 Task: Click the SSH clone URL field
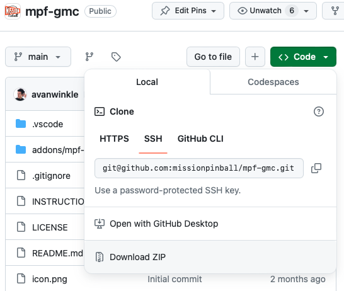click(199, 168)
